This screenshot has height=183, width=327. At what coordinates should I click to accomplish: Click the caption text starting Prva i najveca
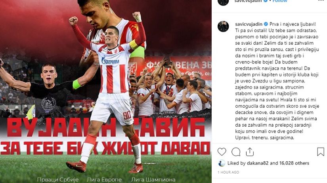point(277,81)
